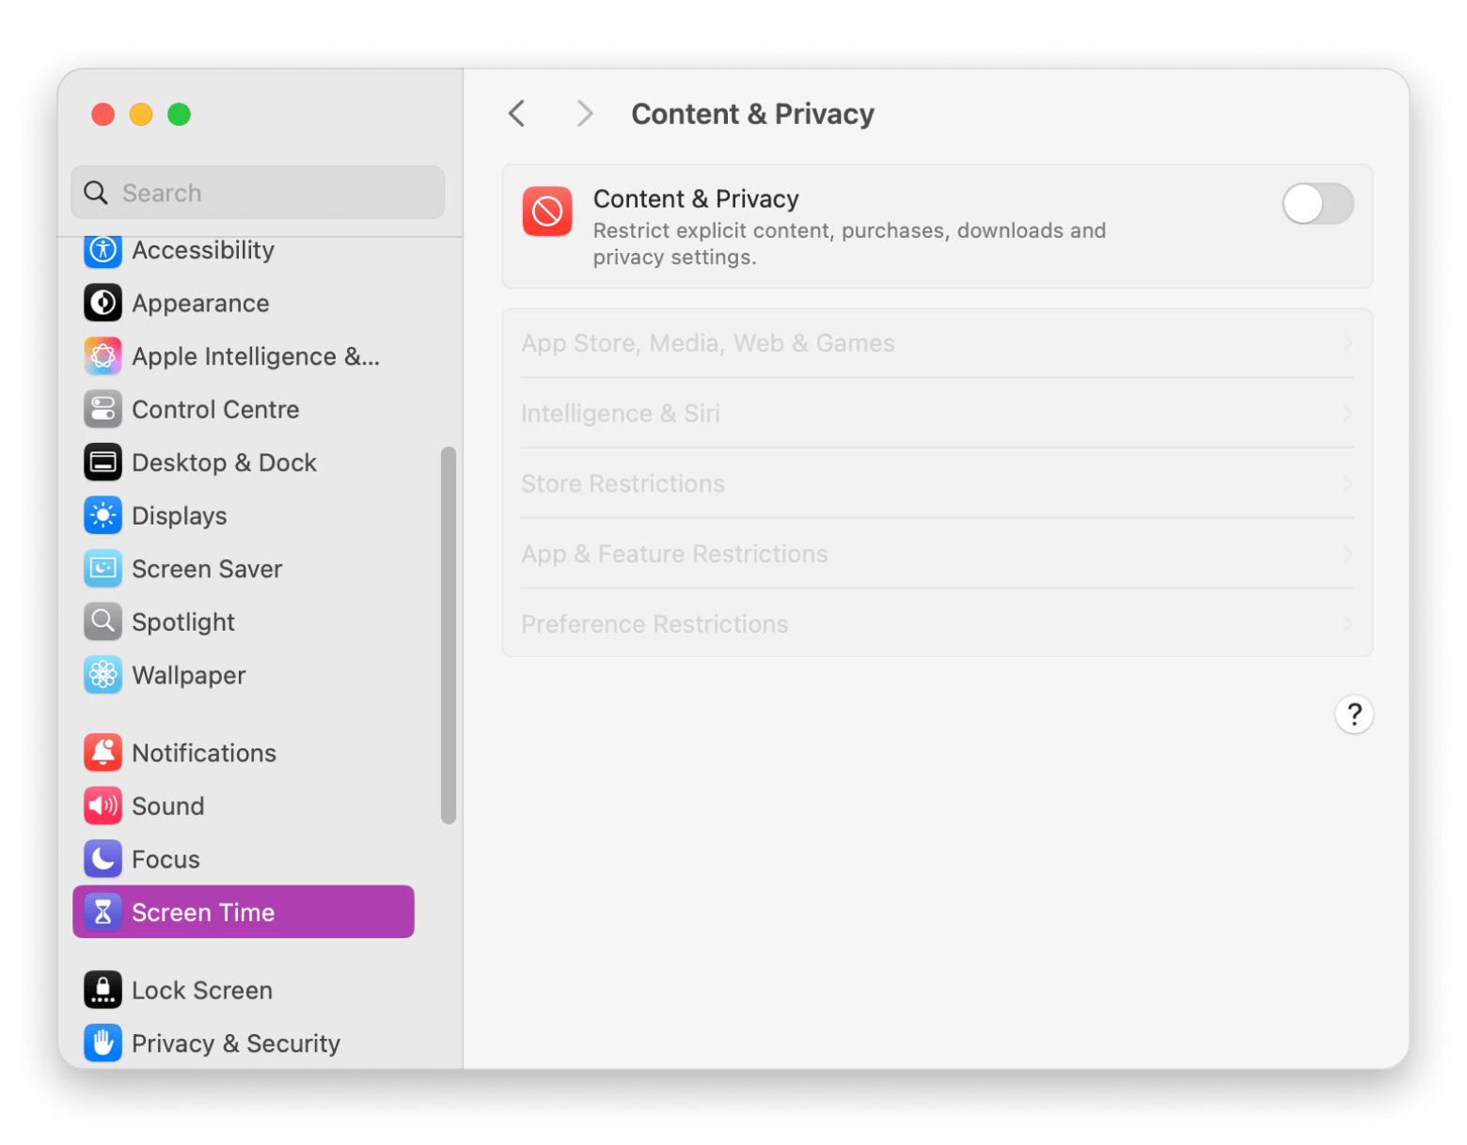The width and height of the screenshot is (1467, 1145).
Task: Click the sidebar vertical scrollbar
Action: [449, 635]
